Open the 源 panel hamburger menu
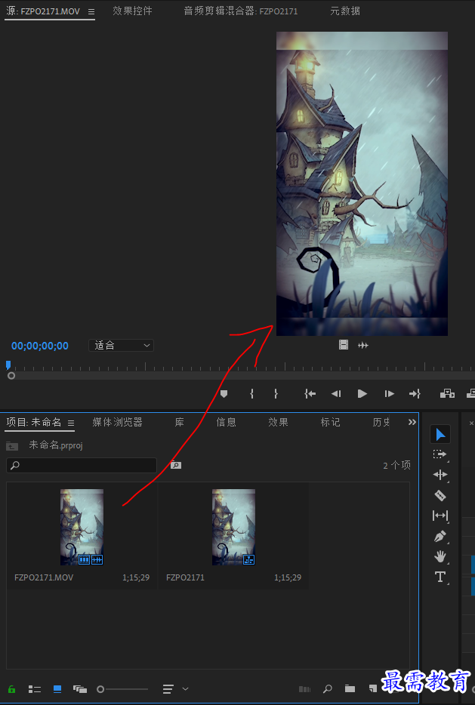The height and width of the screenshot is (705, 475). click(91, 11)
